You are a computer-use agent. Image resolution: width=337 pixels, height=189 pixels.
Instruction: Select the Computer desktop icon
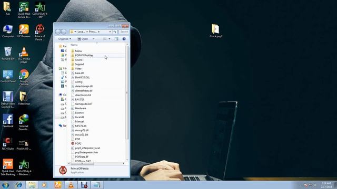(8, 31)
